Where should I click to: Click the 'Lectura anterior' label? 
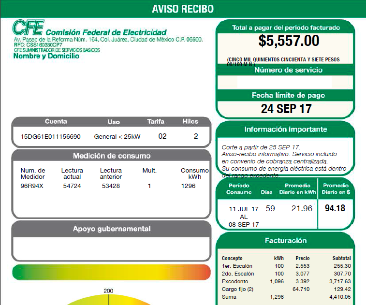coord(111,174)
